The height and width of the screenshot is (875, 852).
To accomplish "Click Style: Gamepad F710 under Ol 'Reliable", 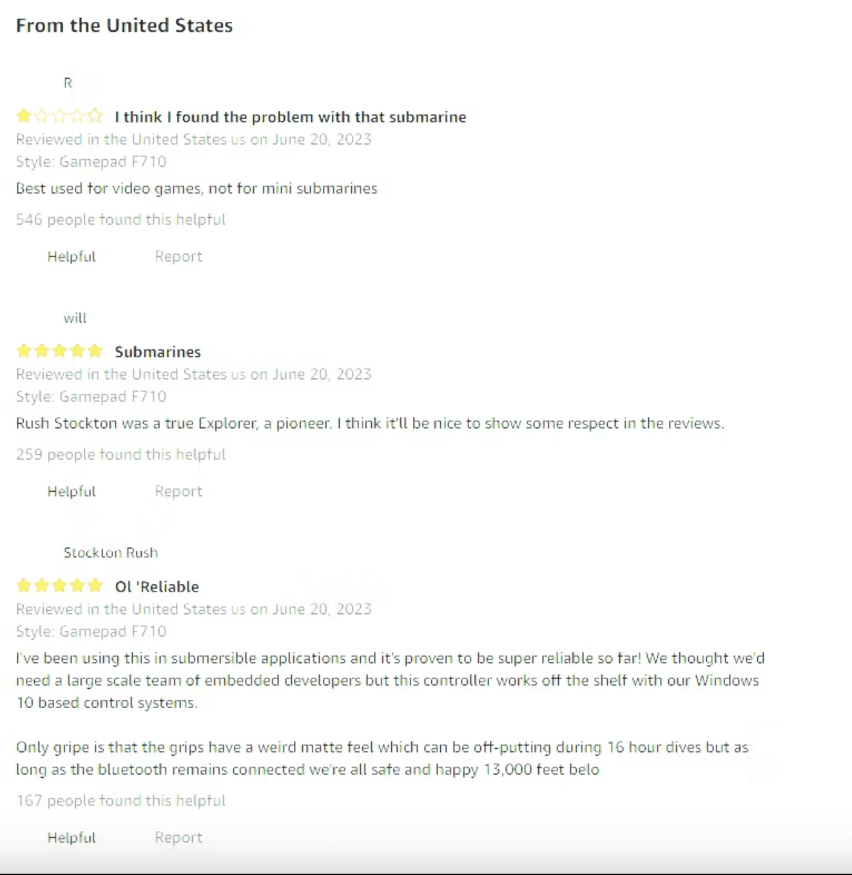I will [x=92, y=631].
